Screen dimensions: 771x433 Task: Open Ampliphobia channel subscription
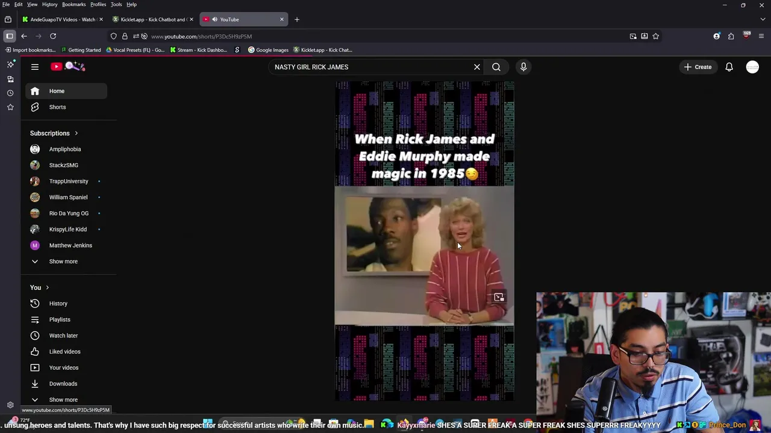(66, 149)
